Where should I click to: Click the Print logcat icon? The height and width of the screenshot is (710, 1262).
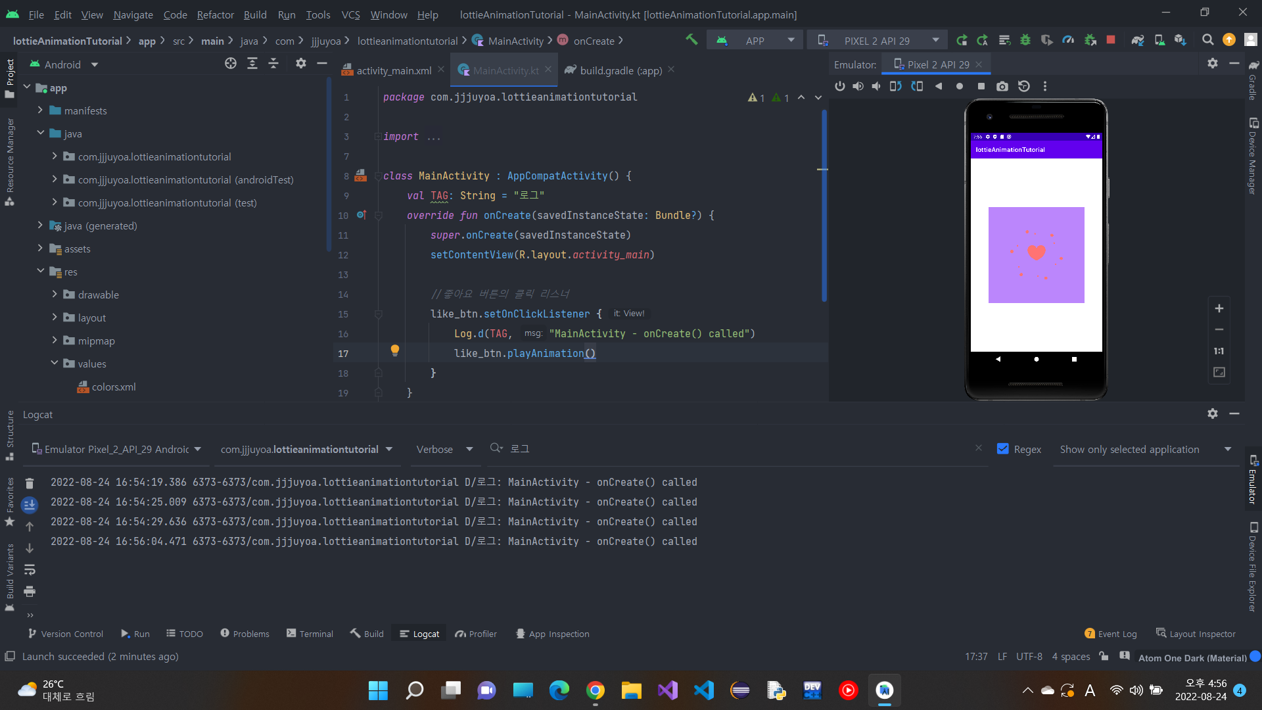[x=30, y=592]
